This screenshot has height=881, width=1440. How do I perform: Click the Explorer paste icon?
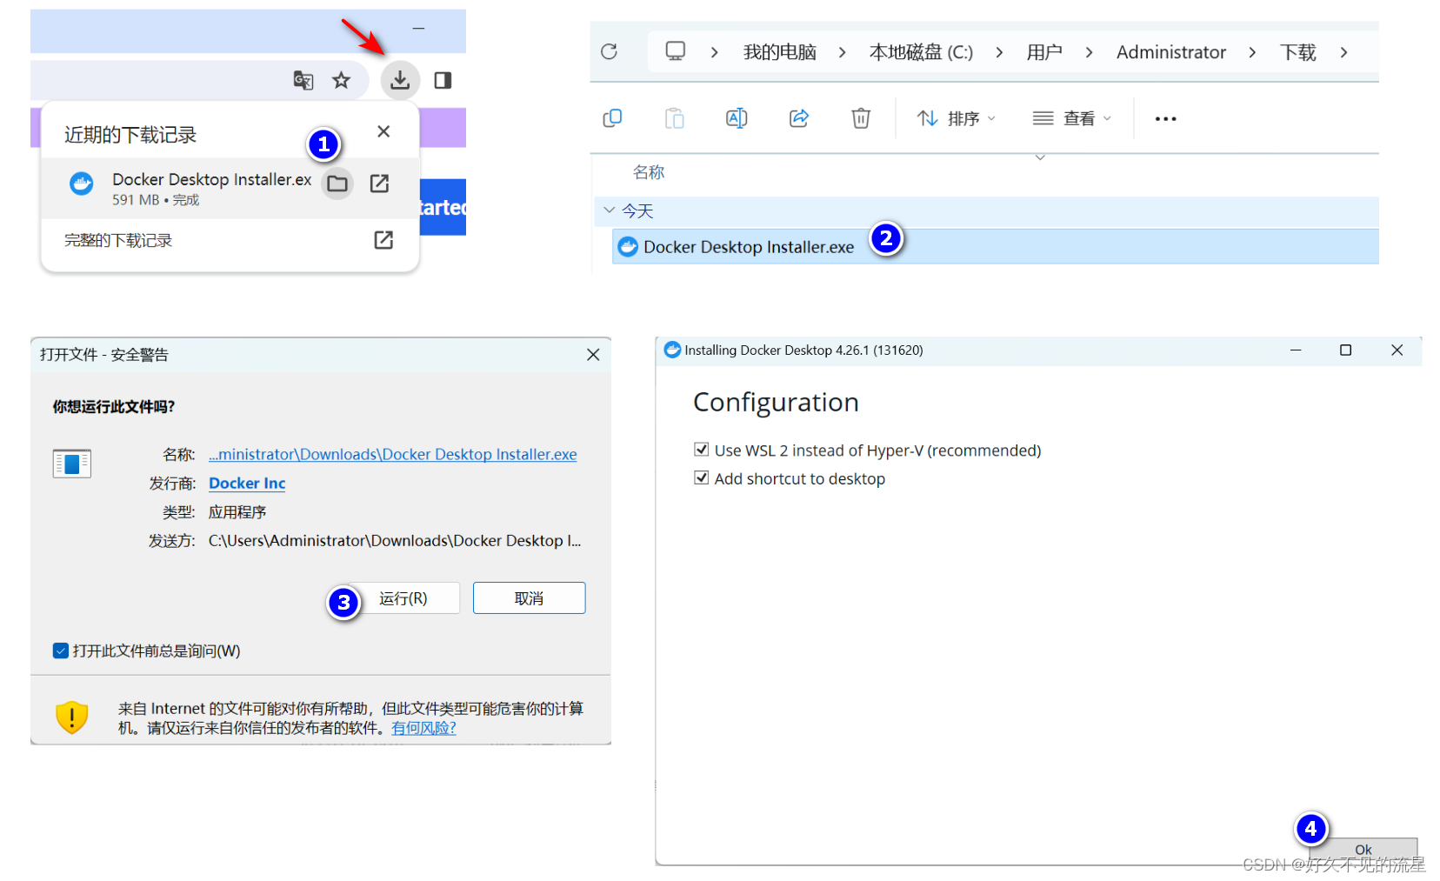pos(675,117)
